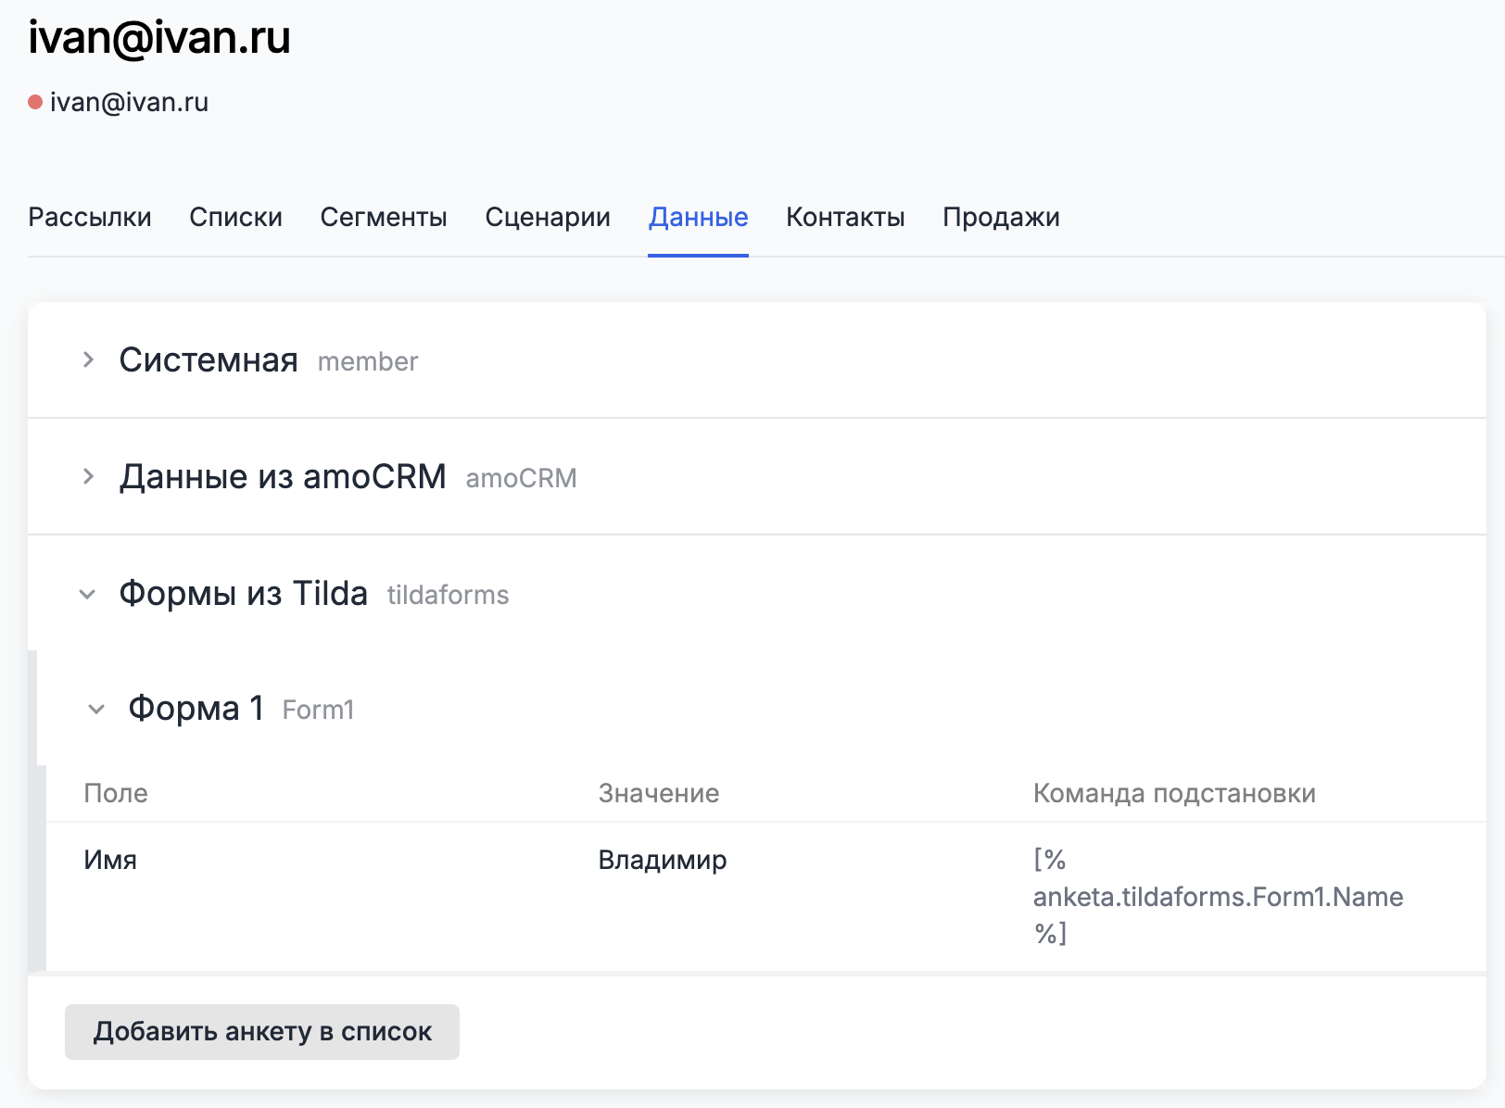
Task: Open the Контакты tab
Action: (x=844, y=217)
